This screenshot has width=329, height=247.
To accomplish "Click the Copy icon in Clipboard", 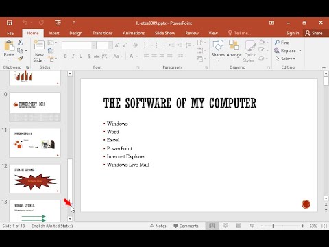I will 20,50.
